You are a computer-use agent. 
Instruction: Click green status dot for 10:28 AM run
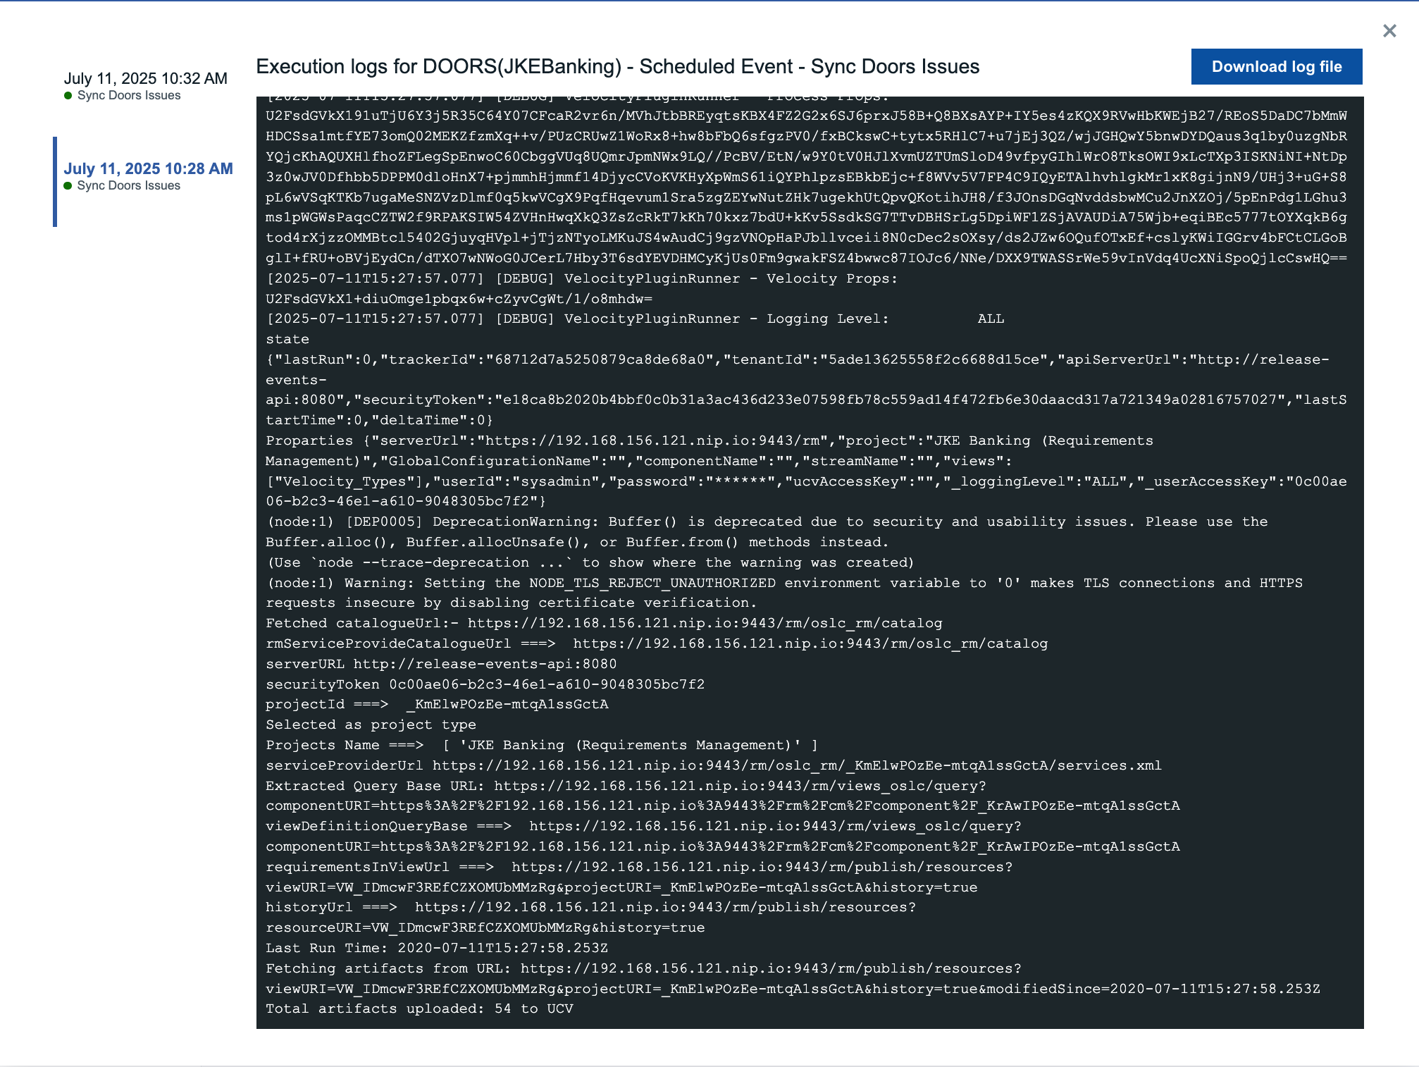[68, 186]
